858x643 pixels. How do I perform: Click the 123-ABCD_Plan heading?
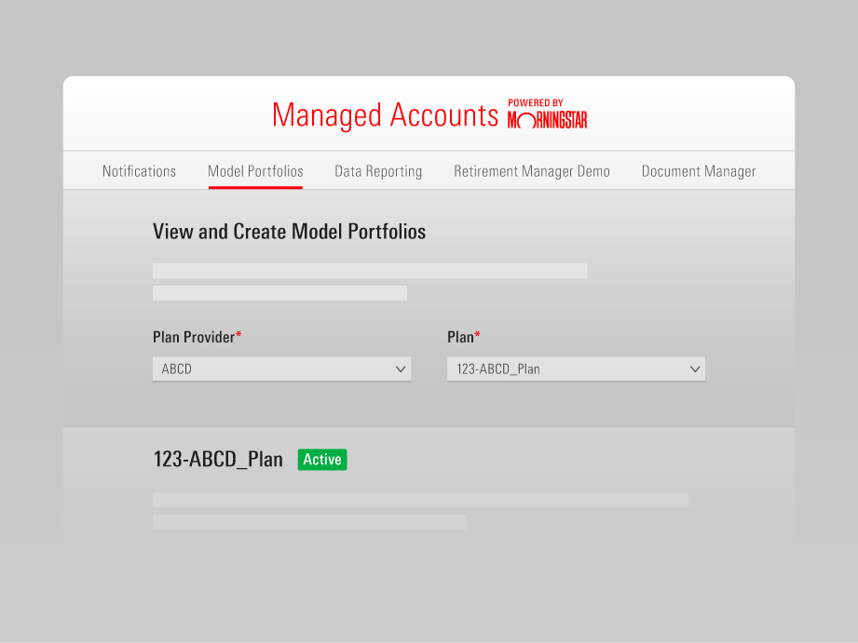(218, 460)
